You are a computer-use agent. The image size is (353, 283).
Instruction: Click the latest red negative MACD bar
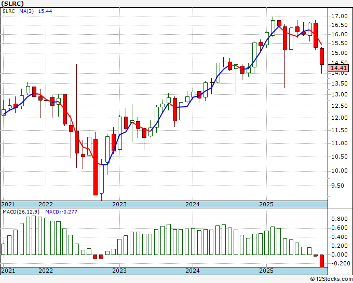322,261
